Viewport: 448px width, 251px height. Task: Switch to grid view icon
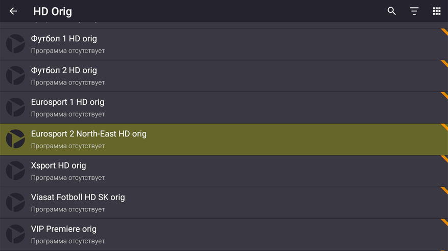coord(436,11)
